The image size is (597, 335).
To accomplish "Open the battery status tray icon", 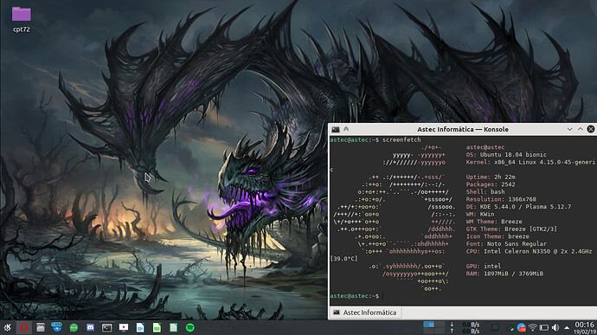I will pos(544,328).
